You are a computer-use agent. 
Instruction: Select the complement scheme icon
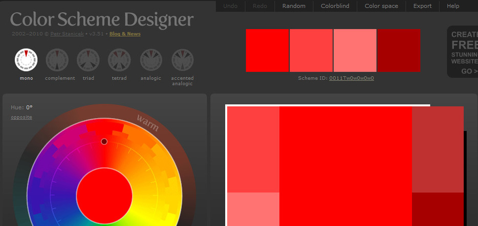[57, 60]
